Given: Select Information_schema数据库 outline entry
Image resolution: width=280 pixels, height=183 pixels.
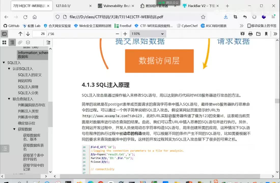Looking at the screenshot, I should coord(33,55).
